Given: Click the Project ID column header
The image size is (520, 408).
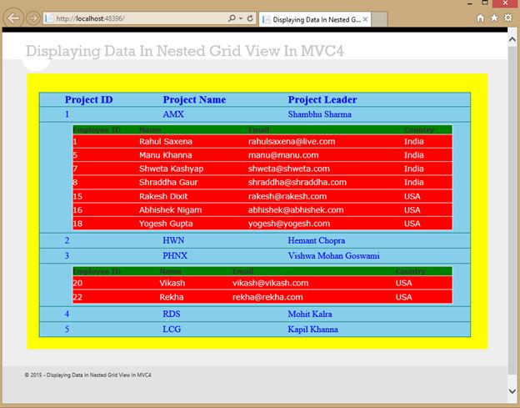Looking at the screenshot, I should click(x=88, y=99).
